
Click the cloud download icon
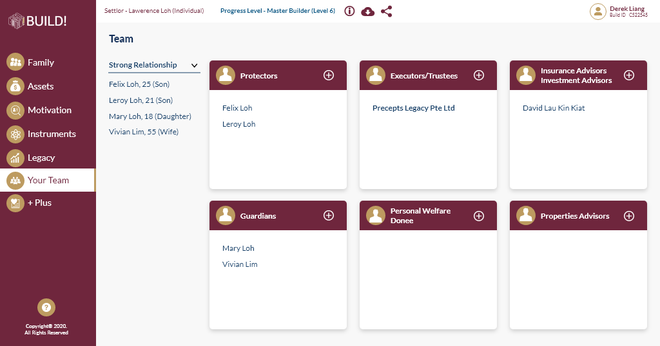click(x=368, y=11)
